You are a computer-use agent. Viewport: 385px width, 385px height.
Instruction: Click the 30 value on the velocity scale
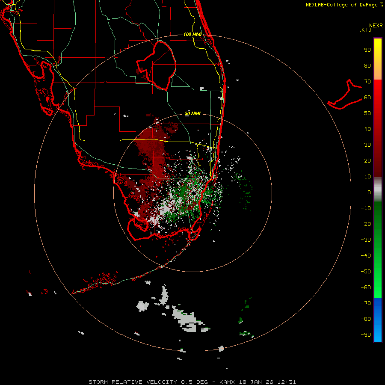click(367, 145)
